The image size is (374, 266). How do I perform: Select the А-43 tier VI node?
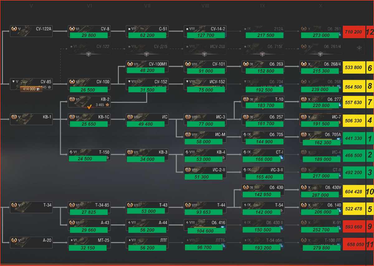pyautogui.click(x=89, y=225)
